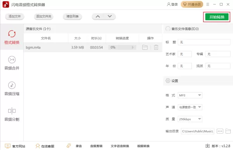This screenshot has width=233, height=150.
Task: Move file down with the down arrow
Action: pos(110,16)
